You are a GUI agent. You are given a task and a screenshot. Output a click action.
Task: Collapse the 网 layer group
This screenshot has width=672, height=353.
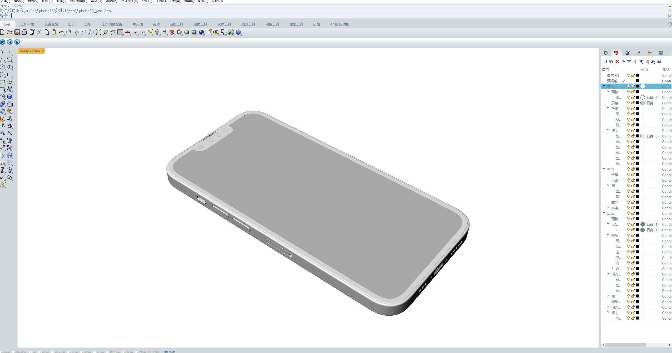click(x=608, y=185)
